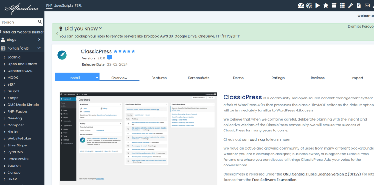Click the ClassicPress feather logo
Viewport: 374px width, 185px height.
click(x=62, y=55)
